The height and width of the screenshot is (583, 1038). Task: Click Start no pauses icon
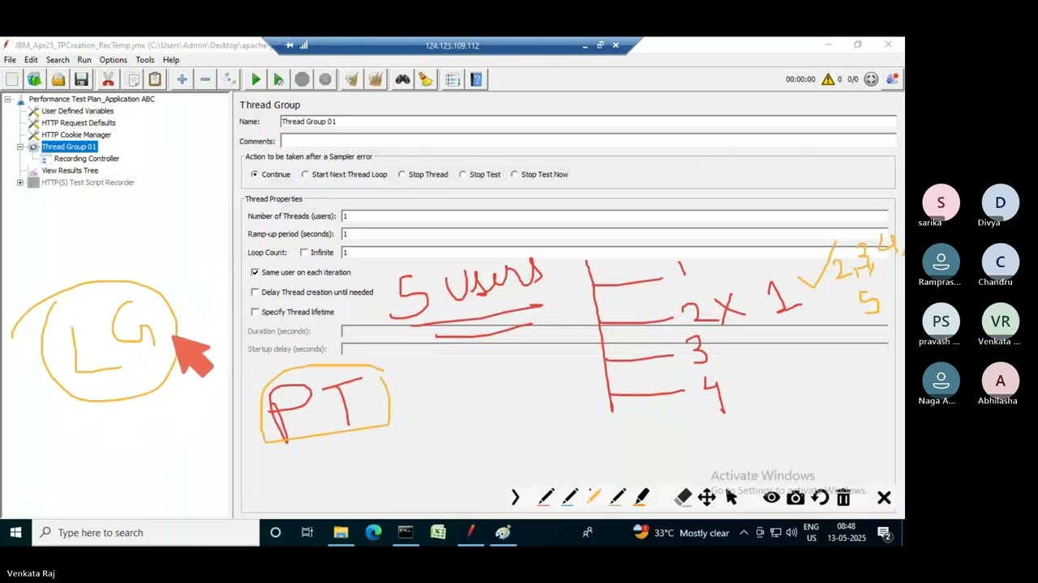coord(278,79)
